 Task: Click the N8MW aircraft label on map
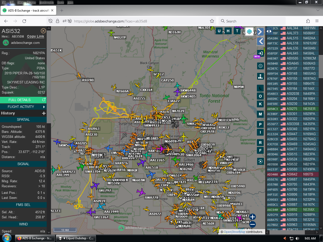239,87
